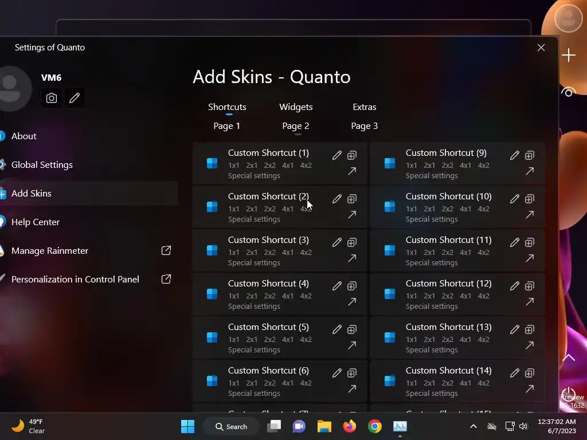Open Manage Rainmeter
This screenshot has width=587, height=440.
click(x=50, y=251)
